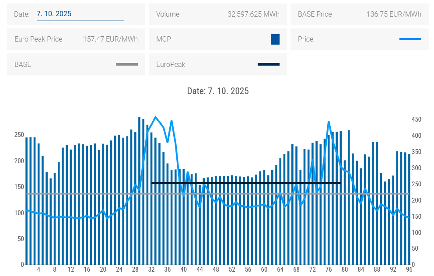
Task: Click the light-blue Price line legend icon
Action: 410,39
